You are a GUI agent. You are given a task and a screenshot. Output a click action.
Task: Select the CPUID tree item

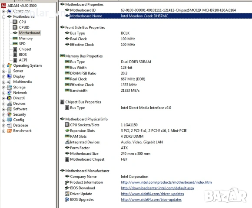point(24,27)
